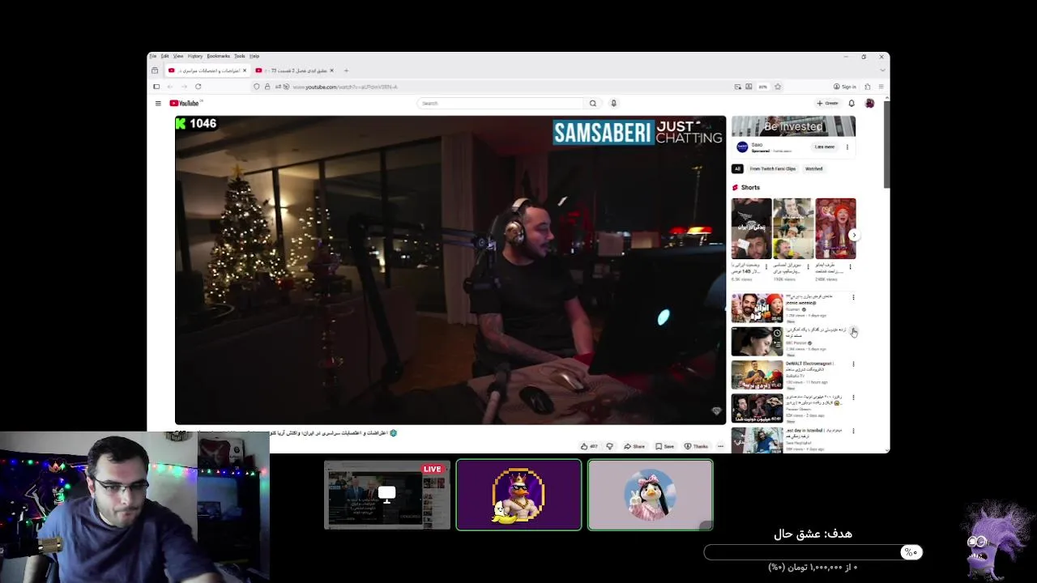Click the donation goal progress bar

(813, 552)
